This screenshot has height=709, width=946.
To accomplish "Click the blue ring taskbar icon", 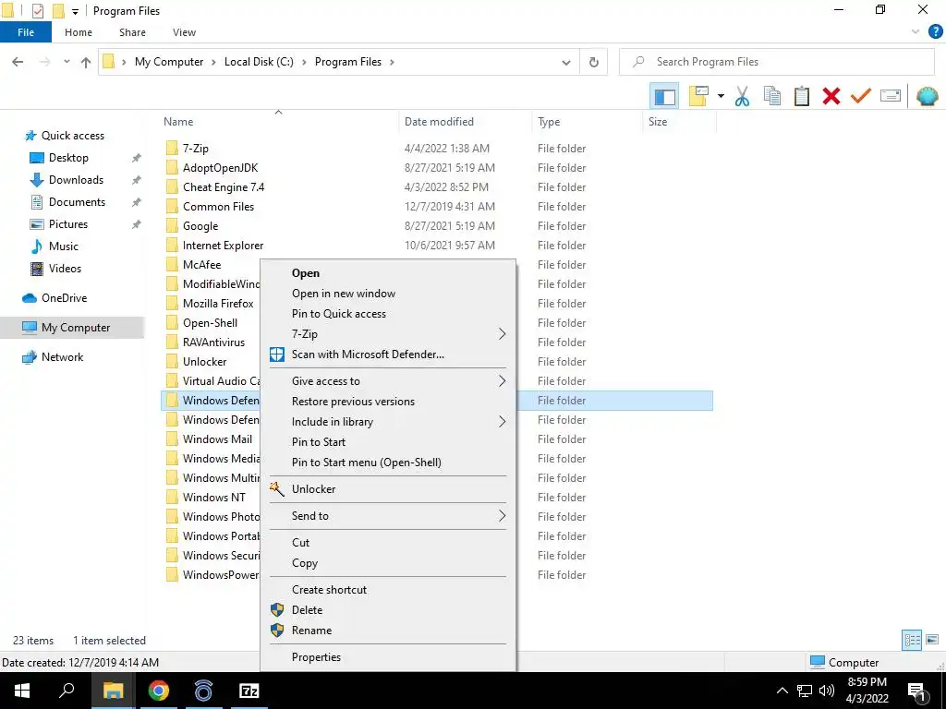I will click(204, 691).
